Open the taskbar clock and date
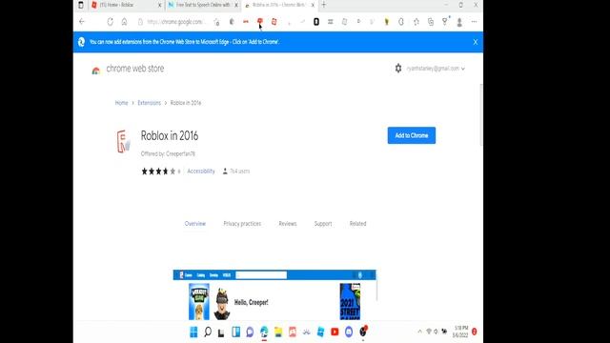This screenshot has height=343, width=610. point(460,332)
